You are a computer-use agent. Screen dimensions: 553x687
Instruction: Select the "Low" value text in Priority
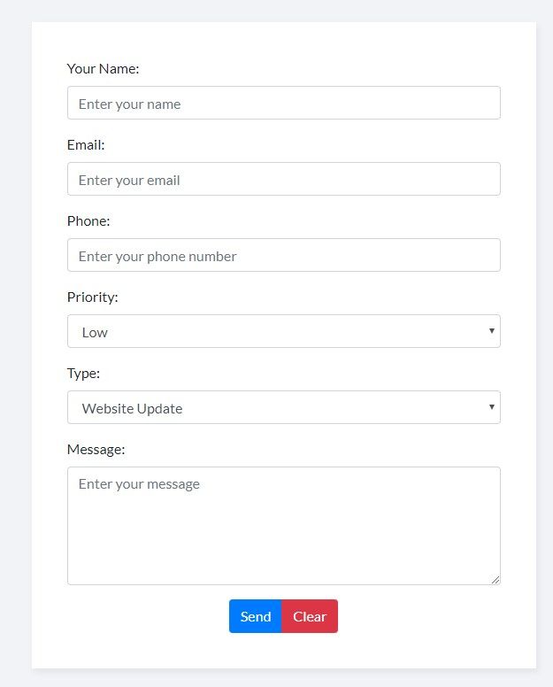(95, 333)
